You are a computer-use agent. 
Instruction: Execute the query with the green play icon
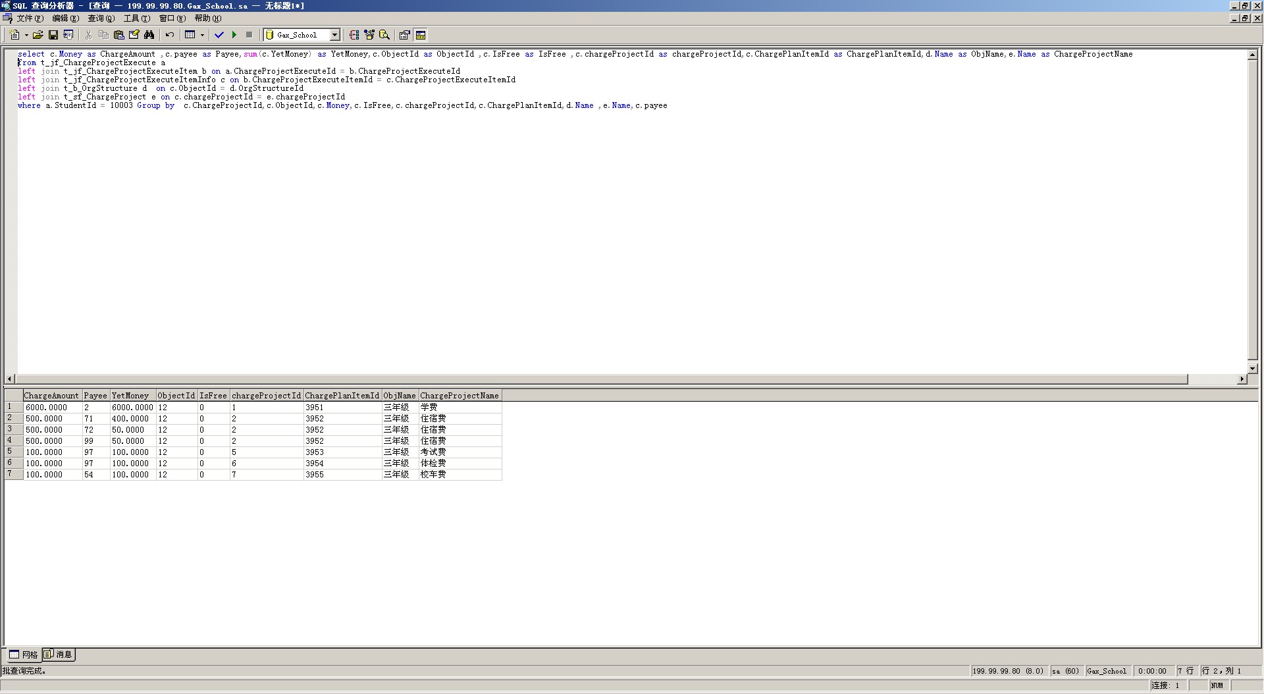[234, 35]
